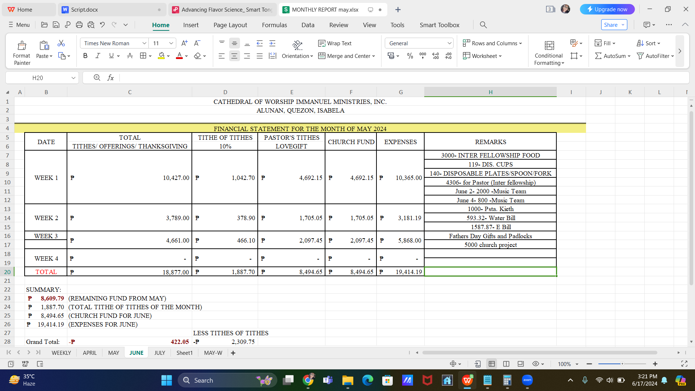Click the Cut scissors icon
The width and height of the screenshot is (695, 391).
(x=61, y=43)
